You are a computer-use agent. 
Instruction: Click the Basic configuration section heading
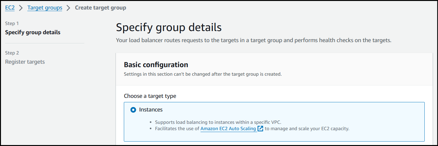pos(156,65)
